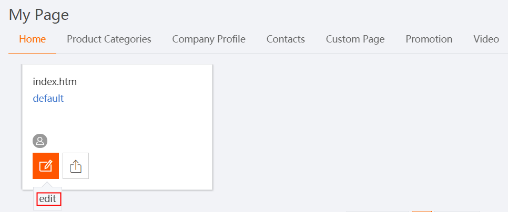The width and height of the screenshot is (508, 212).
Task: Click the orange underline beneath Home
Action: coord(33,53)
